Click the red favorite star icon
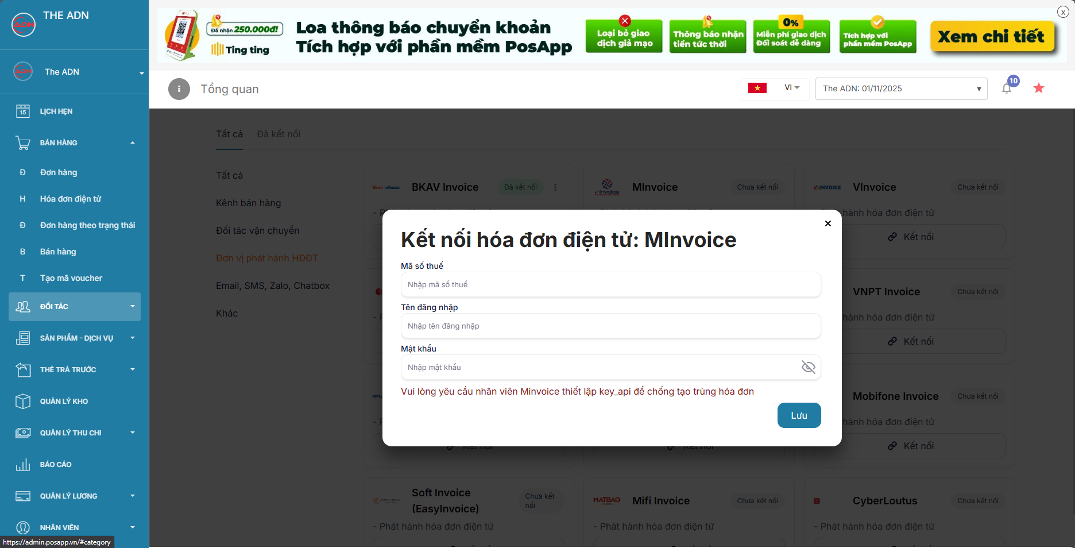Image resolution: width=1075 pixels, height=548 pixels. coord(1039,88)
